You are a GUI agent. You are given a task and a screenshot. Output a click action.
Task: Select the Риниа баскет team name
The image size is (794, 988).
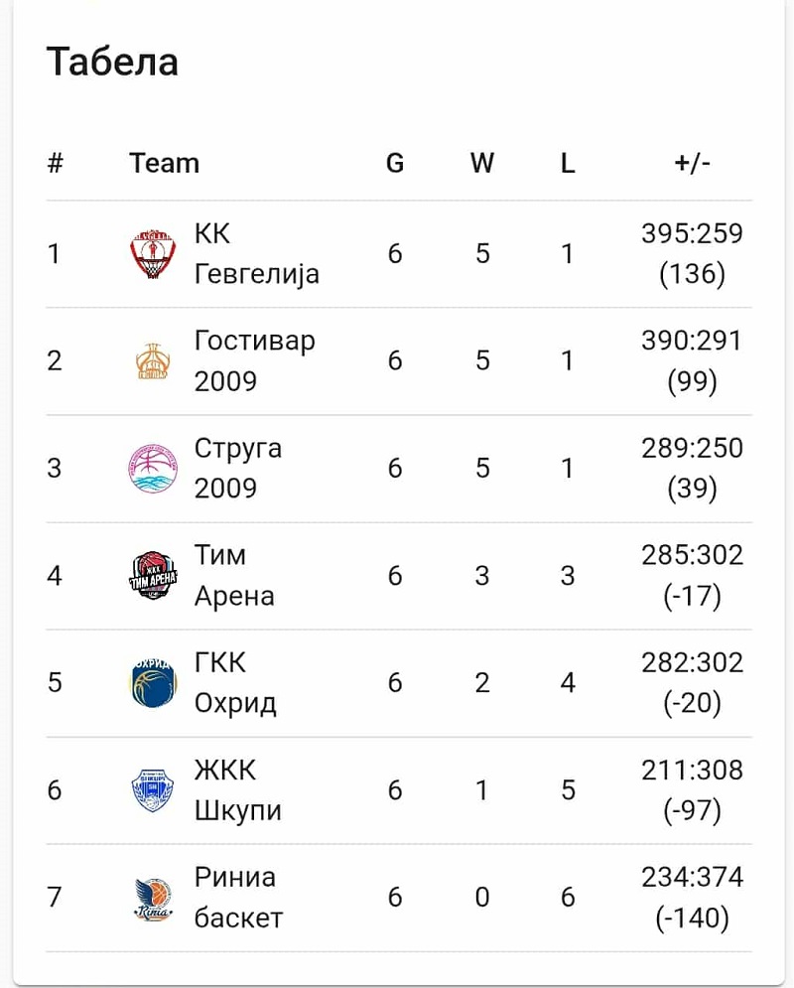[238, 898]
